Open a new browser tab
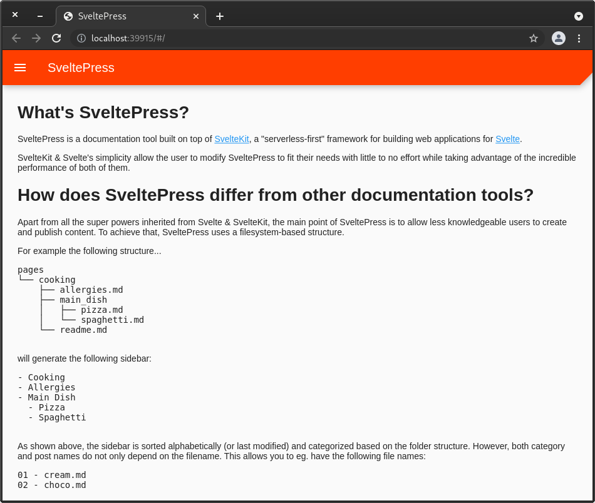This screenshot has width=595, height=503. tap(220, 16)
